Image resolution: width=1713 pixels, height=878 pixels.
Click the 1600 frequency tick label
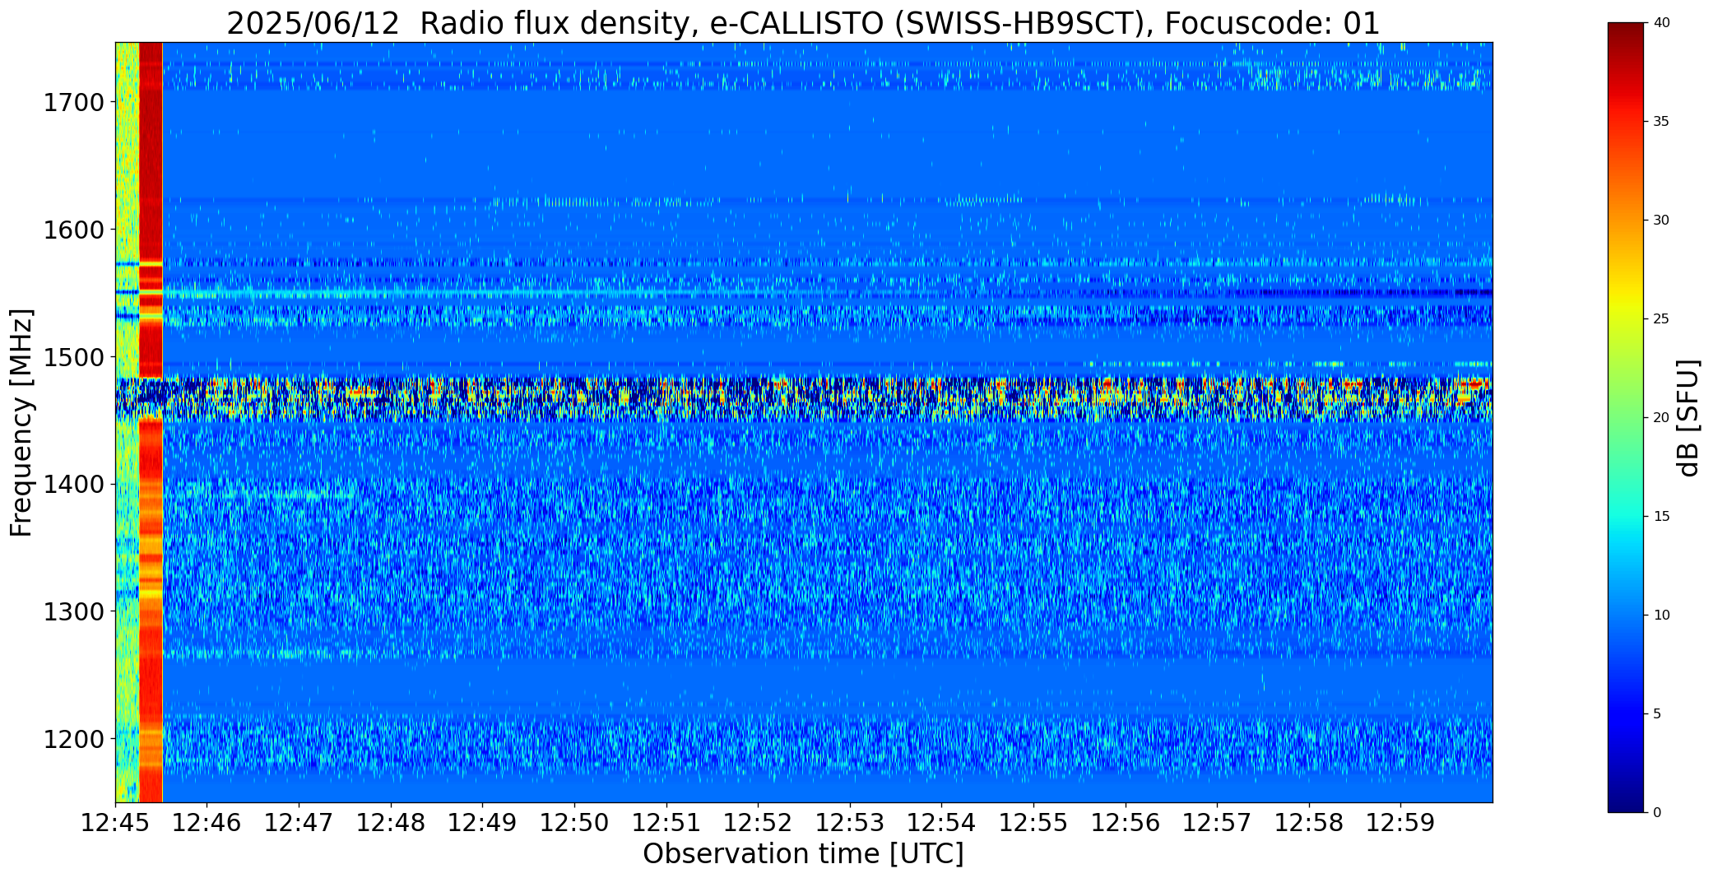coord(73,230)
